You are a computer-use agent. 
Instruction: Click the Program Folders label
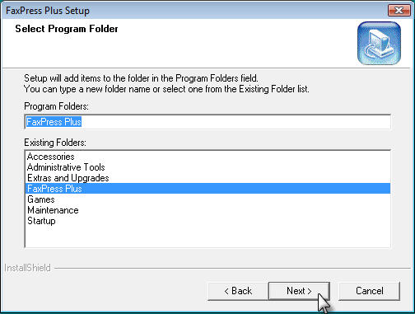pos(56,106)
